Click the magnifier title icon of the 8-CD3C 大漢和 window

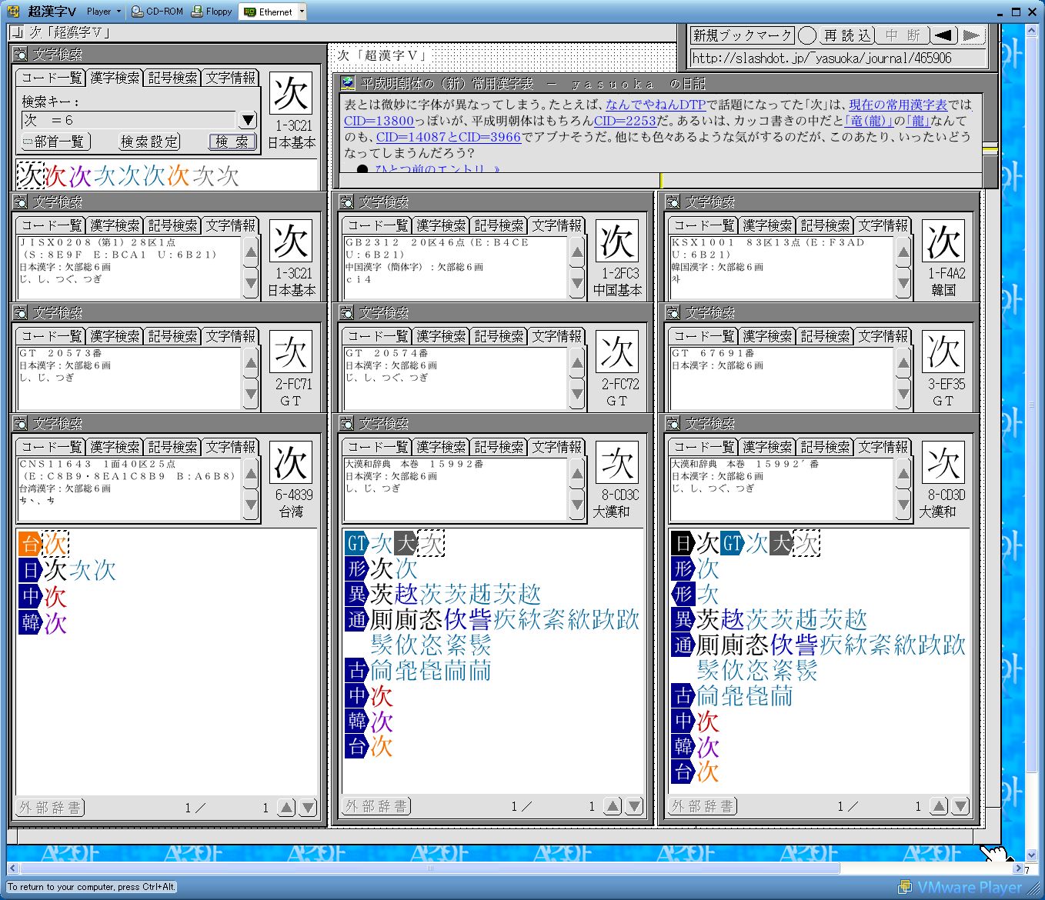pos(347,423)
